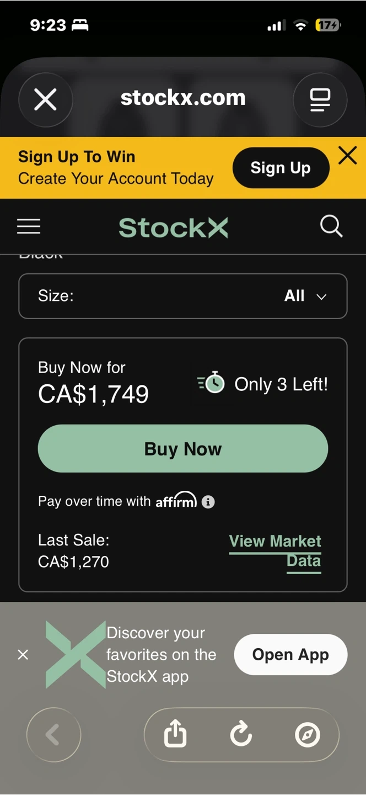Screen dimensions: 366x795
Task: Tap the black Sign Up button
Action: click(x=281, y=168)
